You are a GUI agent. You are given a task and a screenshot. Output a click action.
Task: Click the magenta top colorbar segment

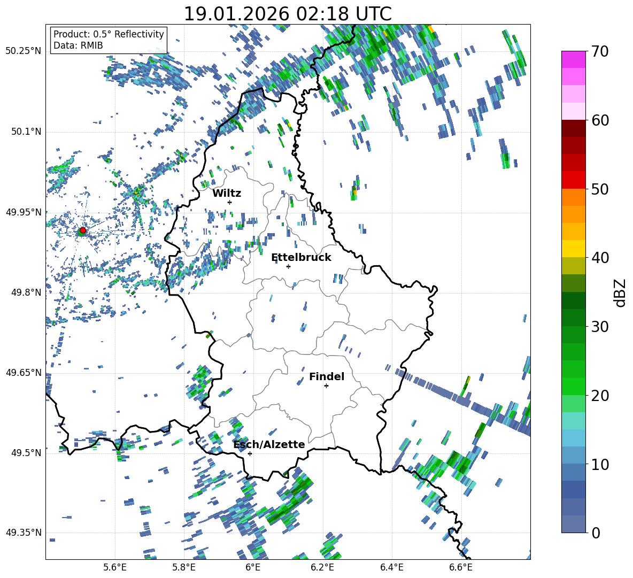(x=573, y=59)
